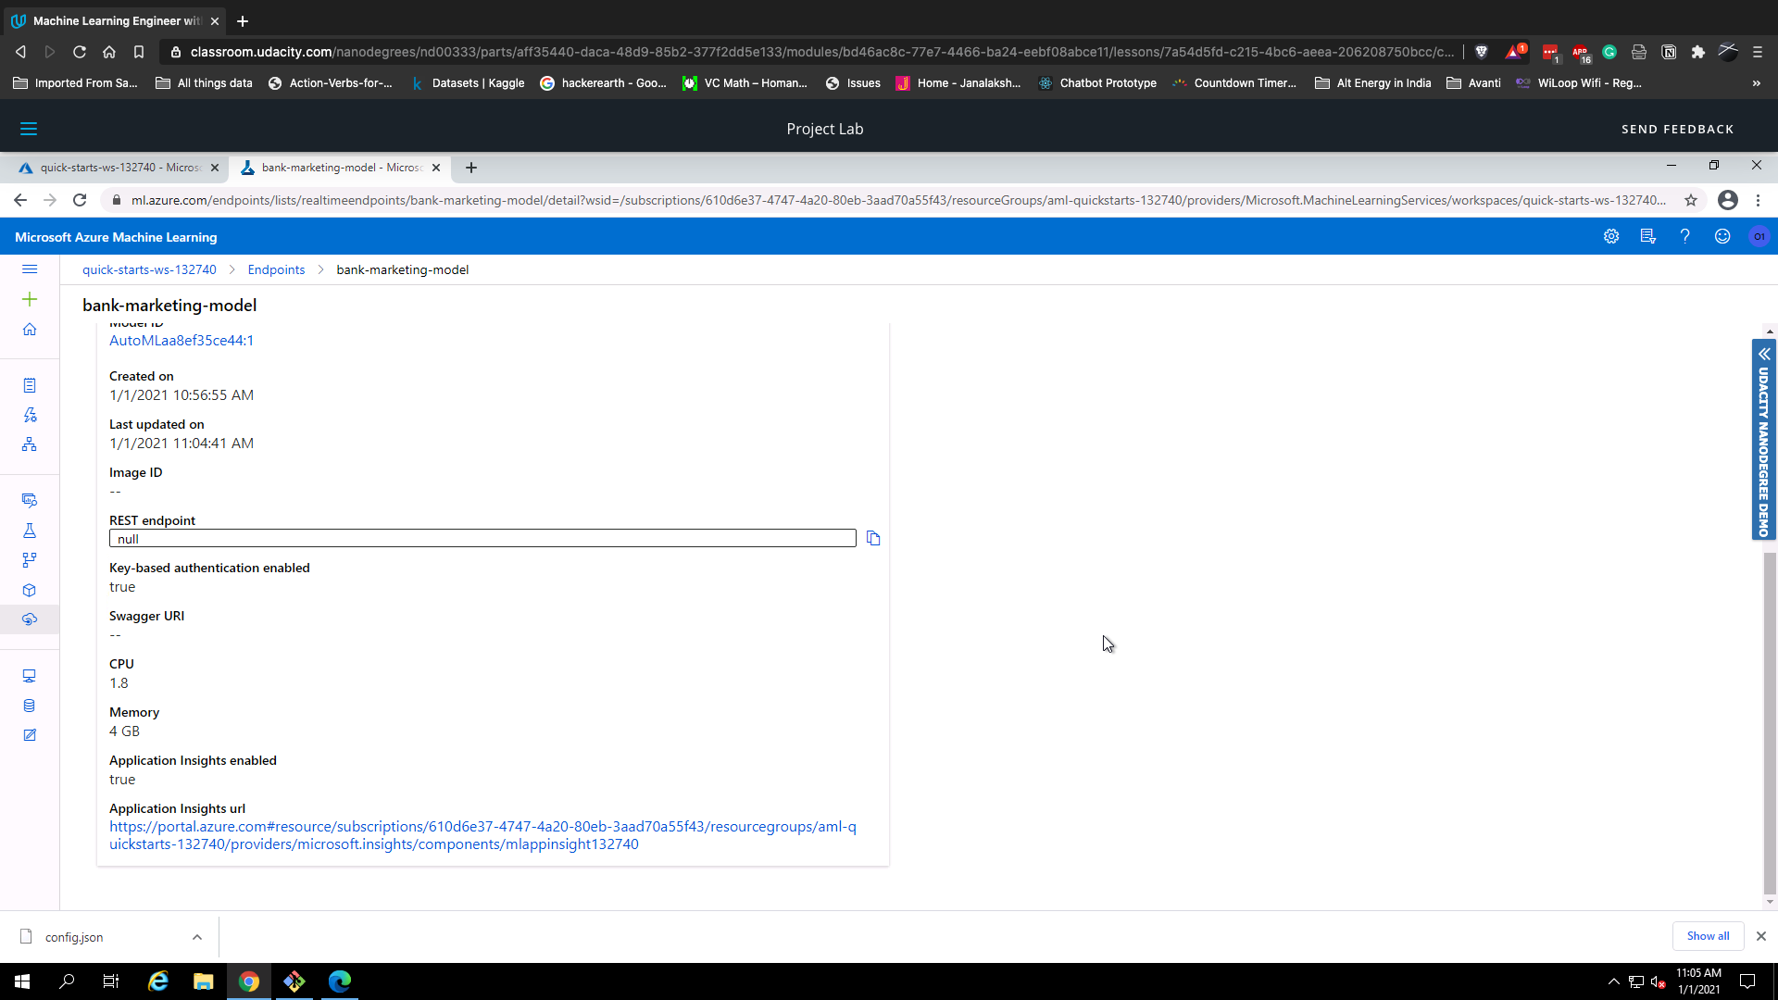Expand the bookmarks overflow chevron

1756,83
